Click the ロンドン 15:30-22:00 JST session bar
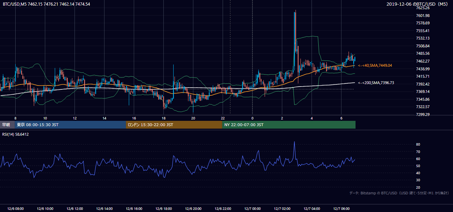This screenshot has width=453, height=212. pyautogui.click(x=174, y=125)
